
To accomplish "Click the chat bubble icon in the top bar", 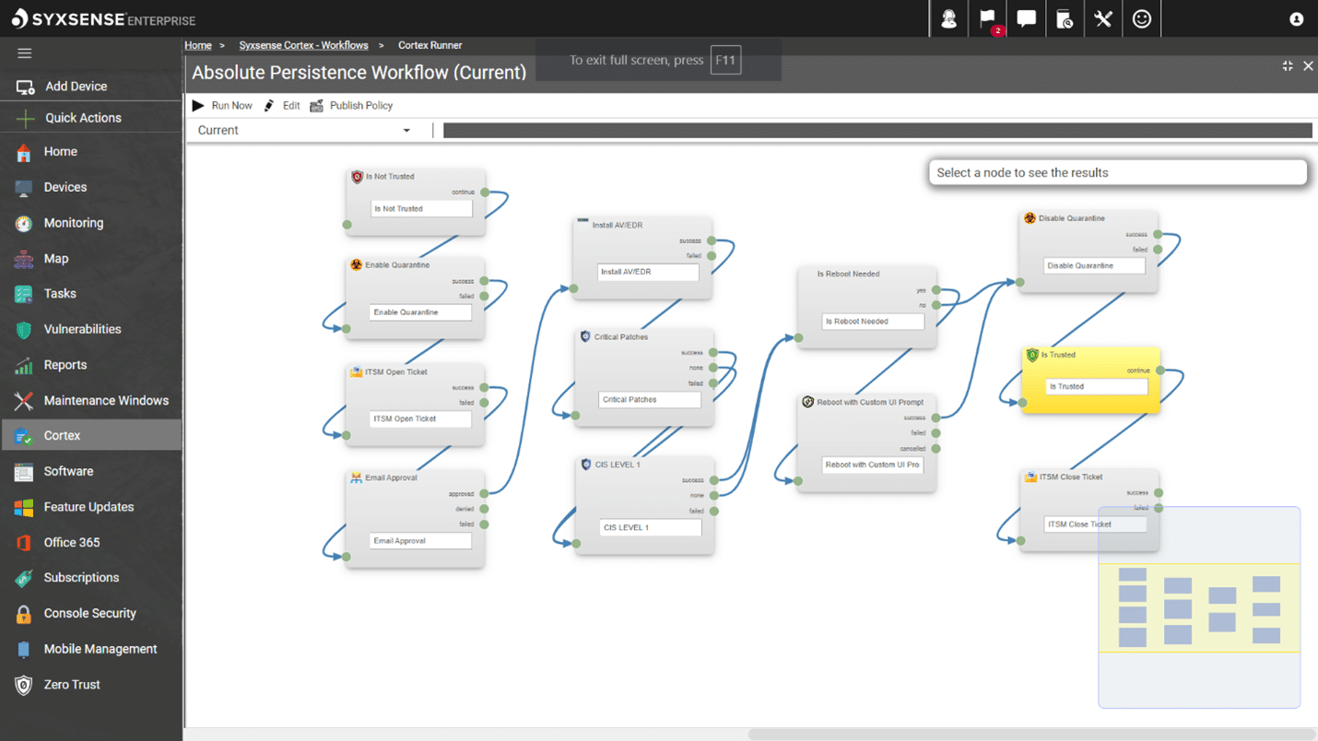I will tap(1026, 18).
